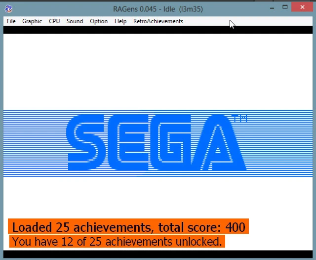Open the RetroAchievements menu
Viewport: 316px width, 260px height.
pos(158,21)
